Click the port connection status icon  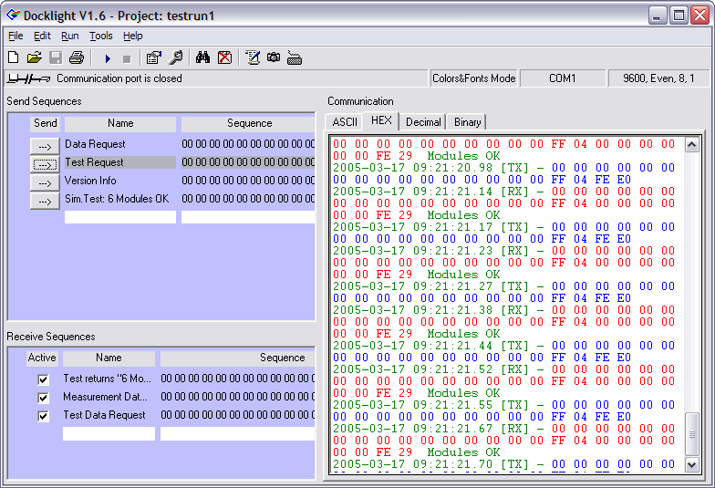[28, 78]
